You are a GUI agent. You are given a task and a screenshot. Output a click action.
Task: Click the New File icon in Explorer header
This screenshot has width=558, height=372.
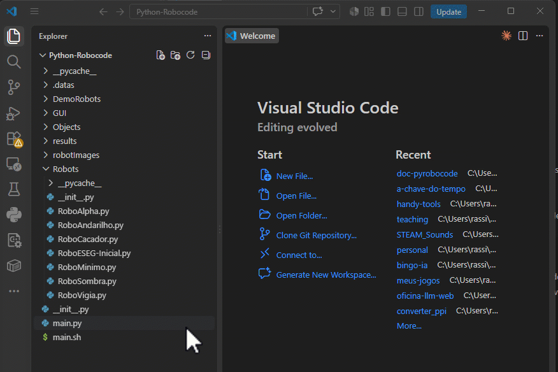point(161,55)
